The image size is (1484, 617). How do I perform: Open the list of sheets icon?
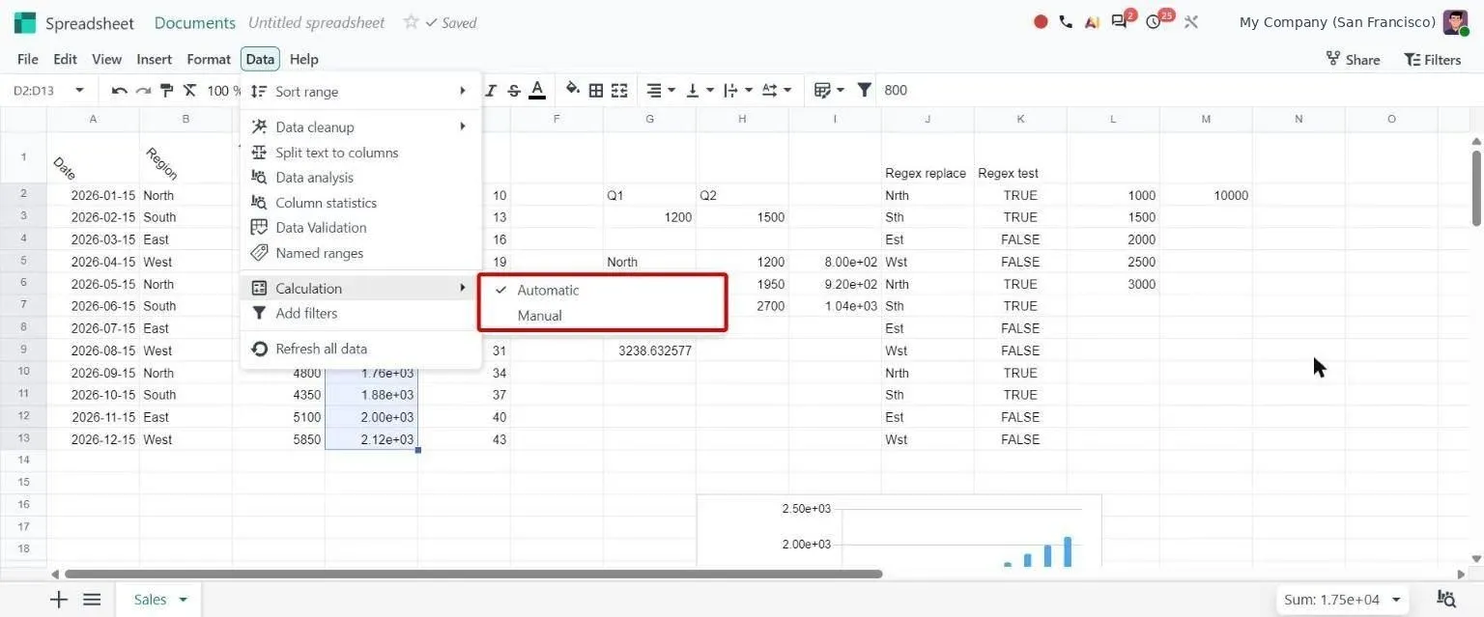pyautogui.click(x=92, y=600)
